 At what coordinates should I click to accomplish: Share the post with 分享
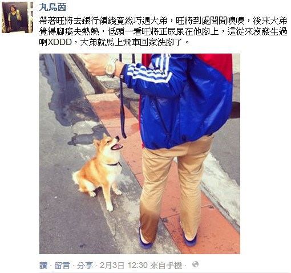click(85, 266)
